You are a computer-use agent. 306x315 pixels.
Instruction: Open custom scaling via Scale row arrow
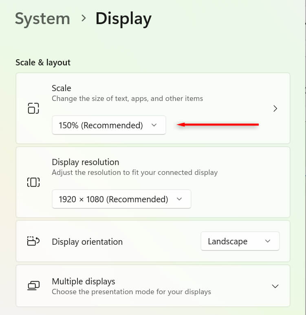click(275, 108)
